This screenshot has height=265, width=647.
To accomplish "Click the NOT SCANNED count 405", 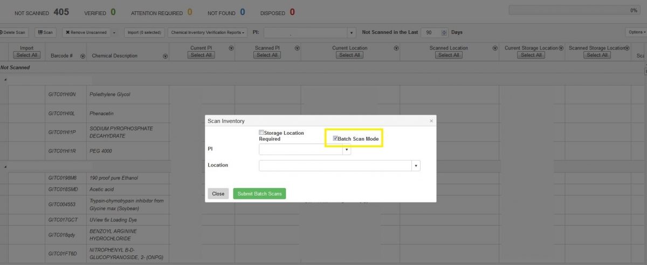I will 61,12.
